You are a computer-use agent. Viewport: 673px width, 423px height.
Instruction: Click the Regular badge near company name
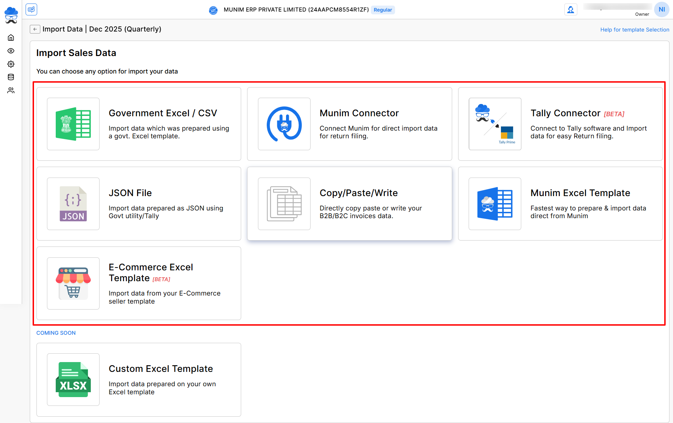[382, 10]
